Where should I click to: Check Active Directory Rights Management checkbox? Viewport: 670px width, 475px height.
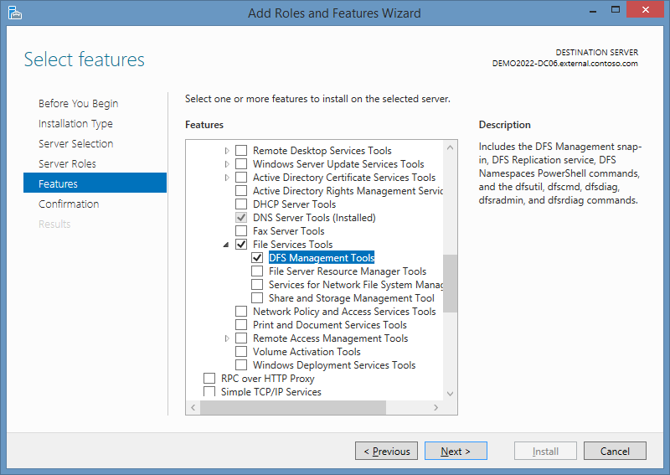(x=241, y=191)
